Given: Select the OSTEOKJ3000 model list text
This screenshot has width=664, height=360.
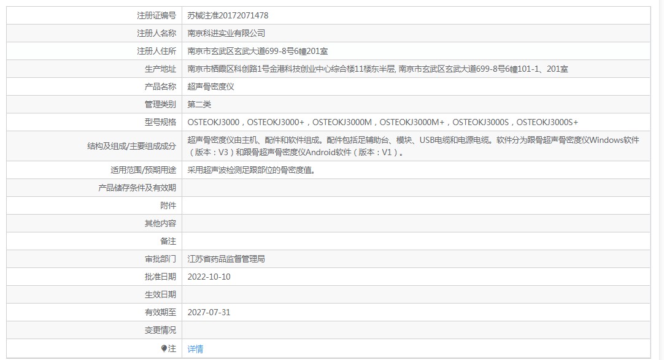Looking at the screenshot, I should (x=383, y=122).
